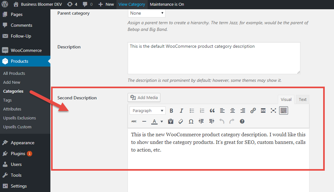Open the special character (omega) picker
334x192 pixels.
(191, 121)
